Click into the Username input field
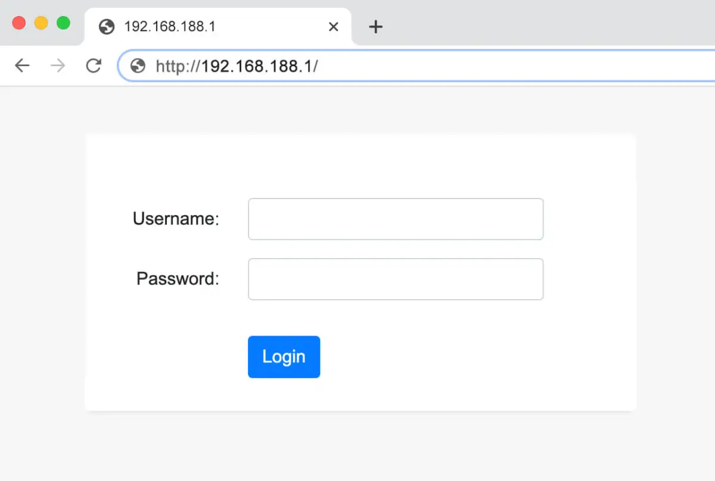Screen dimensions: 715x481 [x=395, y=219]
